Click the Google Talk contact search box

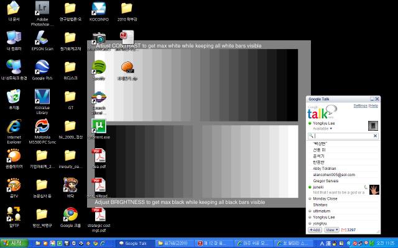341,135
